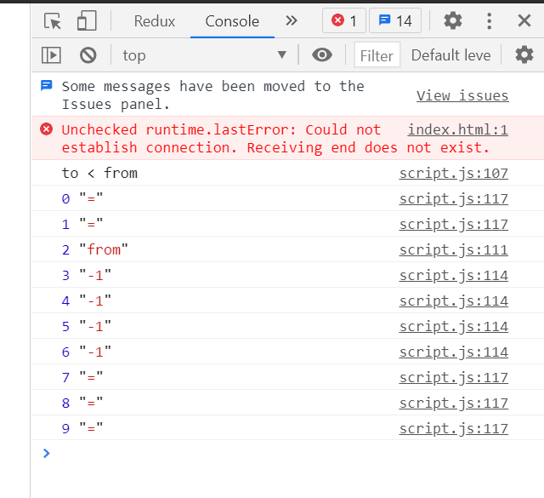The width and height of the screenshot is (544, 498).
Task: Create a live expression with the eye icon
Action: (x=322, y=55)
